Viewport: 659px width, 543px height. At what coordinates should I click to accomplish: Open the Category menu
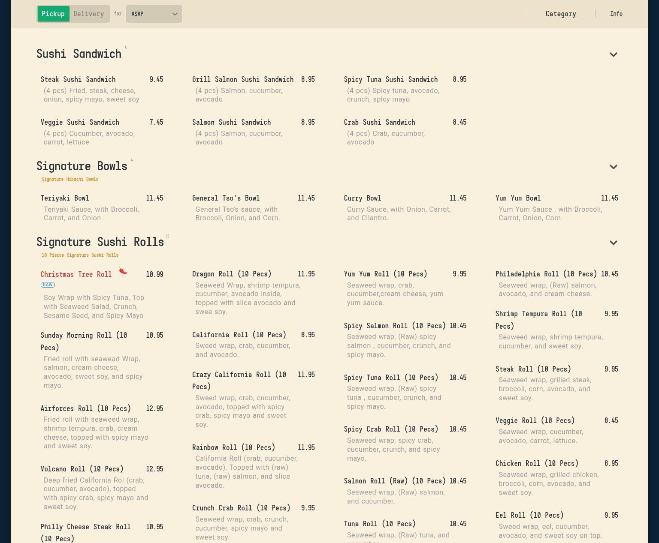click(560, 14)
